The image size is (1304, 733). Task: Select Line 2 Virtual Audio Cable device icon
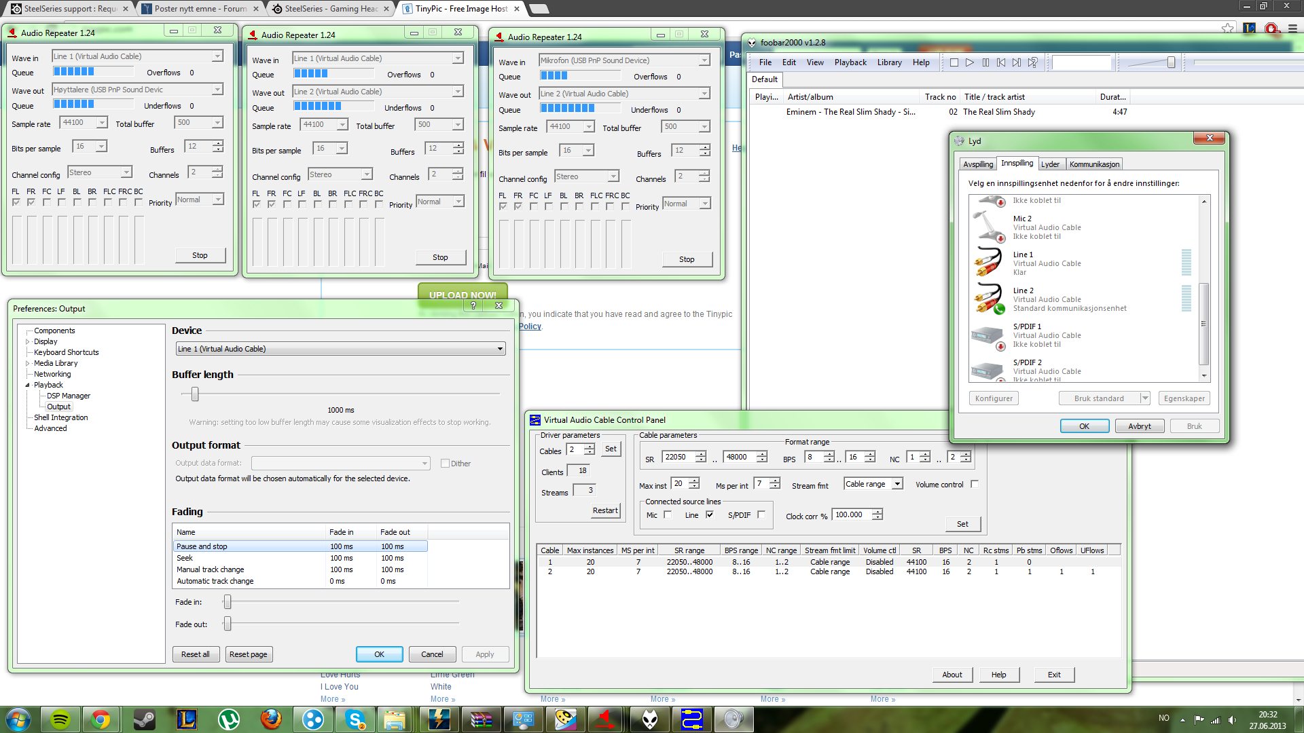pyautogui.click(x=988, y=299)
